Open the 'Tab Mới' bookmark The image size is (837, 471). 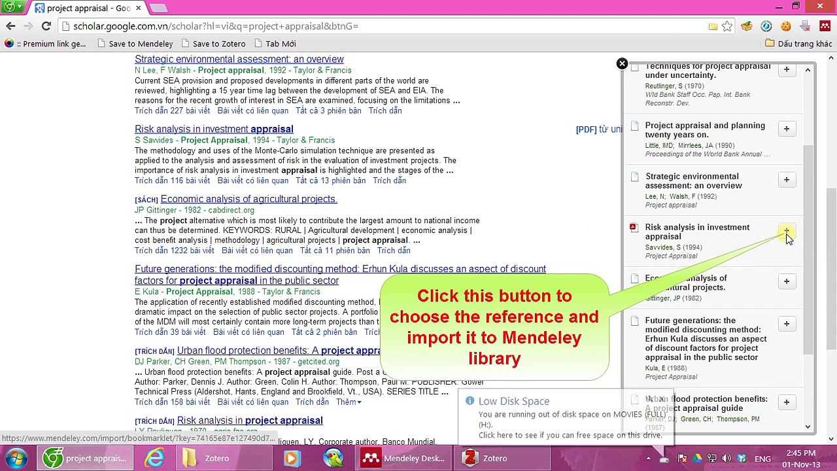275,44
